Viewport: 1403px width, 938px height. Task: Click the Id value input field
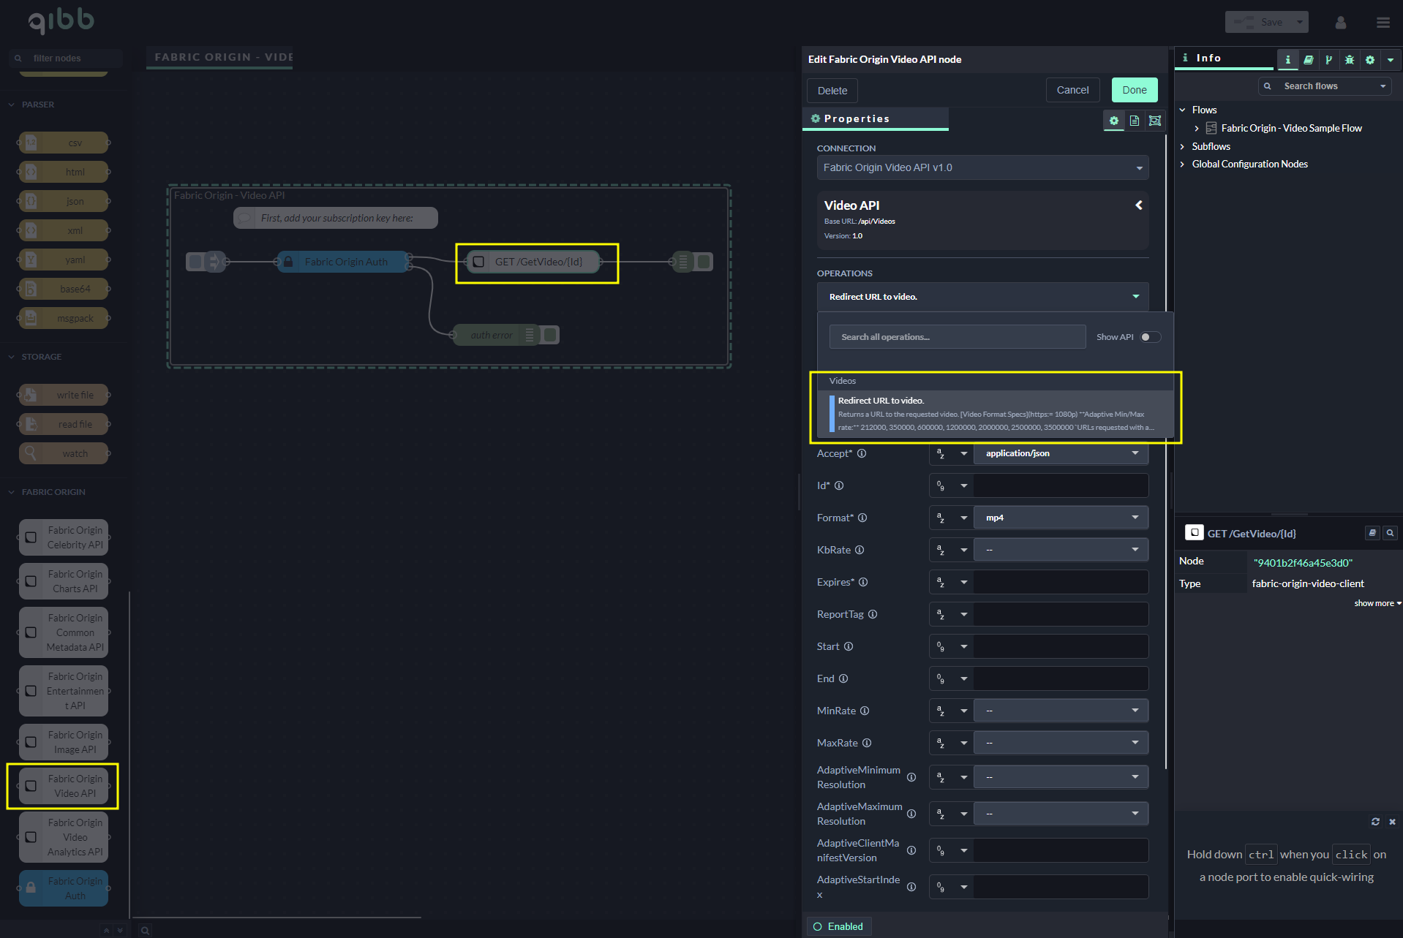1061,485
